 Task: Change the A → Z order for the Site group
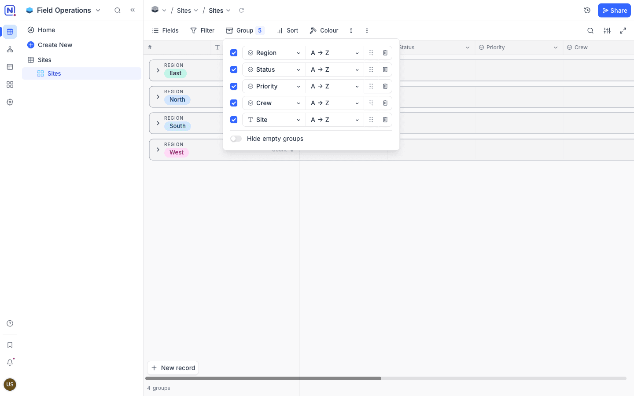tap(335, 120)
